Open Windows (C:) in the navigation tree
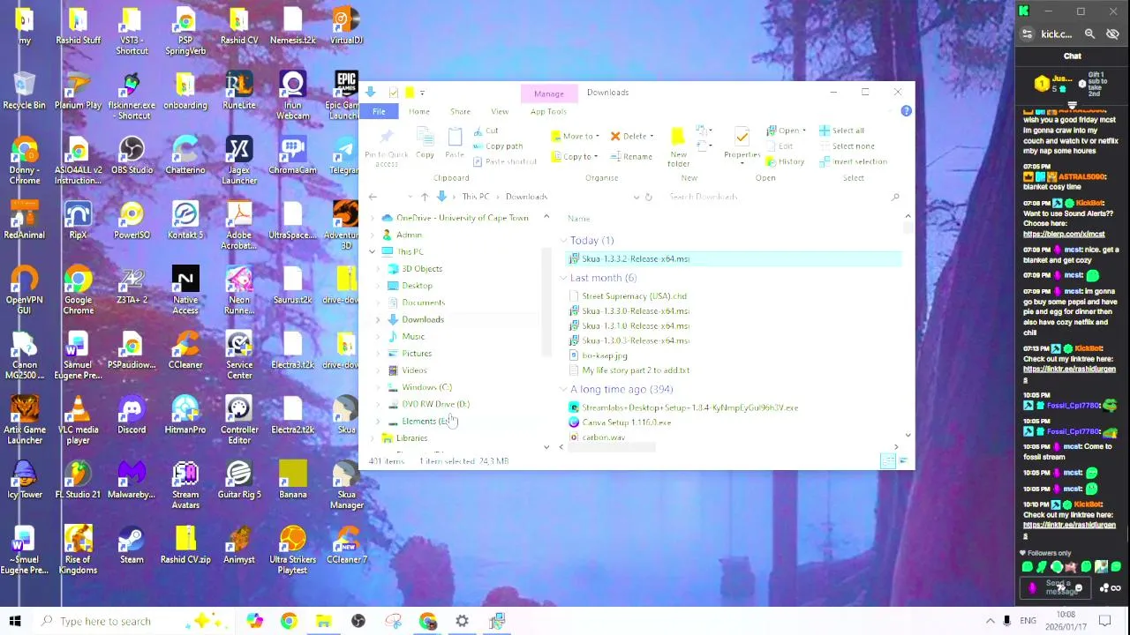The height and width of the screenshot is (635, 1130). tap(426, 387)
